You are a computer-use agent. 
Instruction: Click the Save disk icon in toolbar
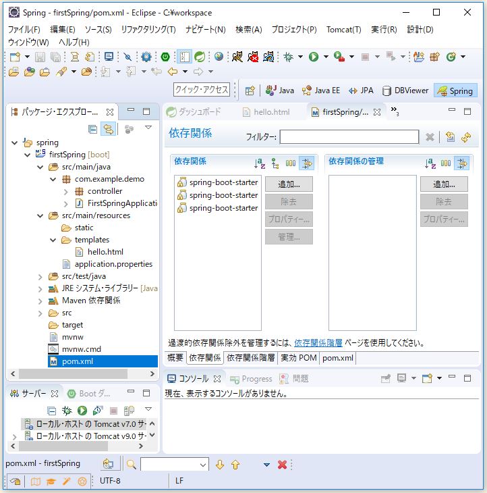point(40,57)
